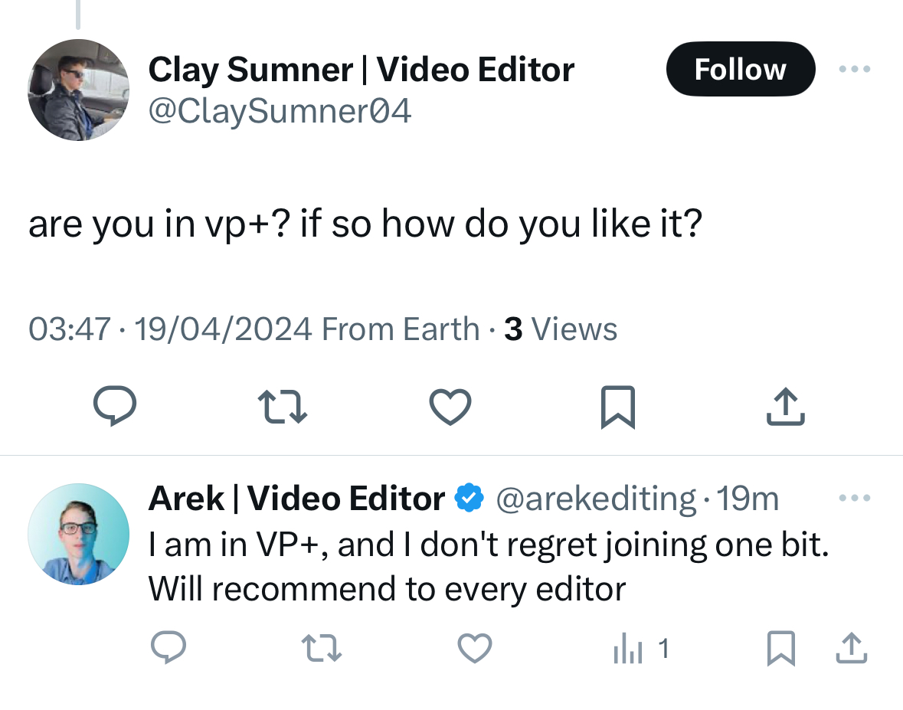Follow Clay Sumner's account
Viewport: 903px width, 710px height.
[740, 69]
